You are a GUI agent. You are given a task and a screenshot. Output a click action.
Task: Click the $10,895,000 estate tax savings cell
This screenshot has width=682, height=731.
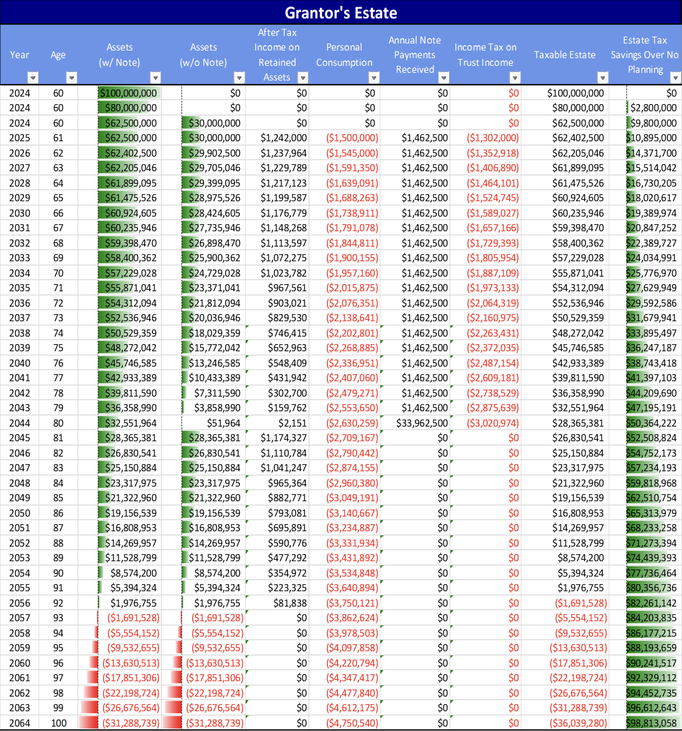(x=645, y=138)
